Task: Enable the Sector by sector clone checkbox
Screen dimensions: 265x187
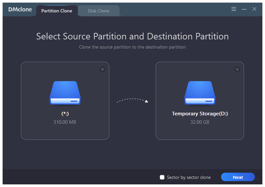Action: [162, 177]
